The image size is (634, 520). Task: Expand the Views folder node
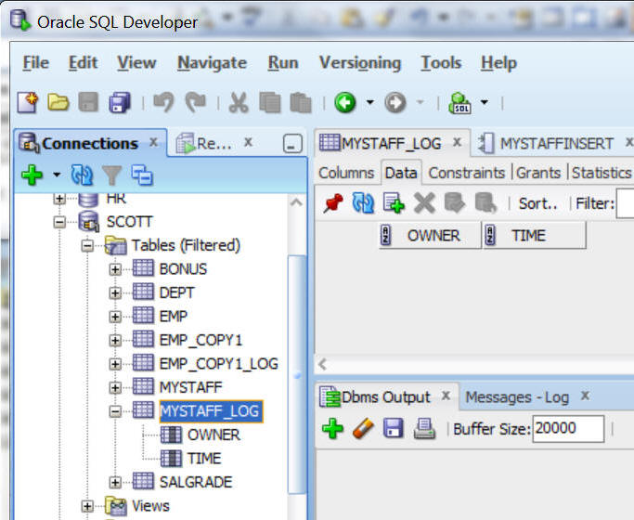click(87, 506)
